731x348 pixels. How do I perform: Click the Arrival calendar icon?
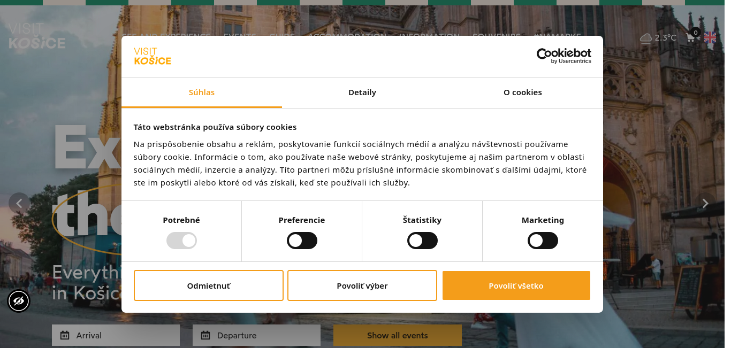(x=65, y=336)
